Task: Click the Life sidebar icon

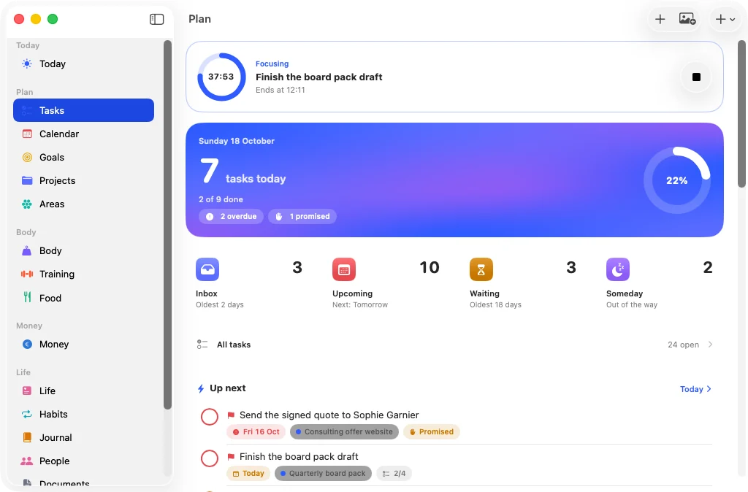Action: tap(27, 391)
